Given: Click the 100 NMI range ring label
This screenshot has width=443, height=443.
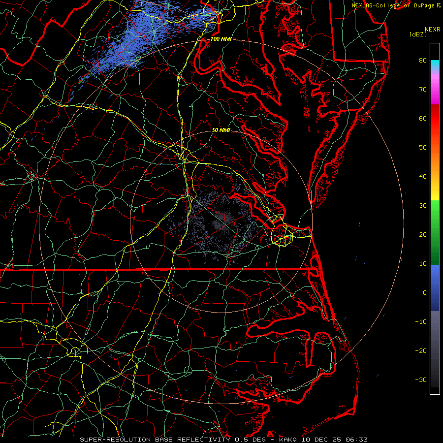Looking at the screenshot, I should (x=221, y=39).
